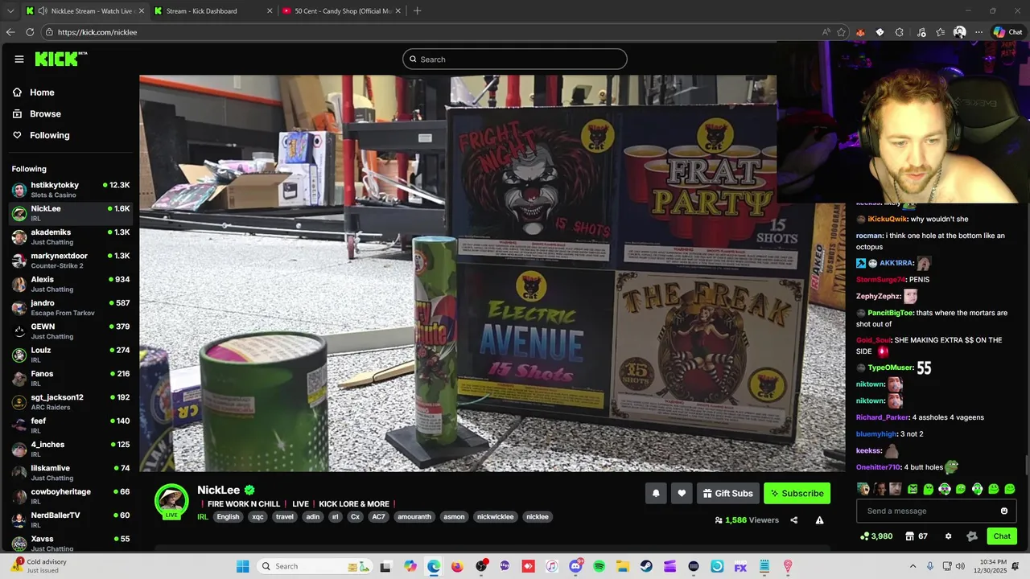Image resolution: width=1030 pixels, height=579 pixels.
Task: Close the Kick Dashboard tab
Action: [269, 11]
